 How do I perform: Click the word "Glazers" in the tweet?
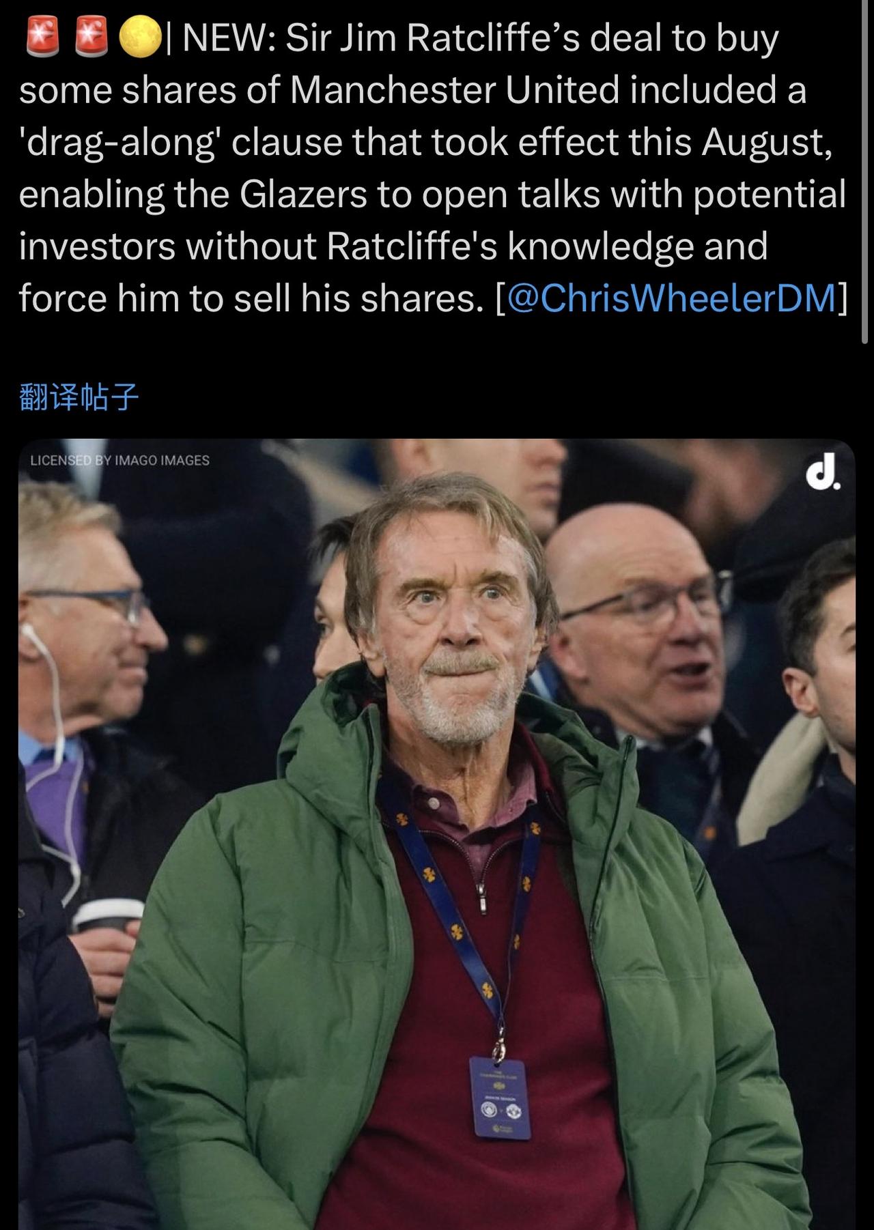(303, 194)
